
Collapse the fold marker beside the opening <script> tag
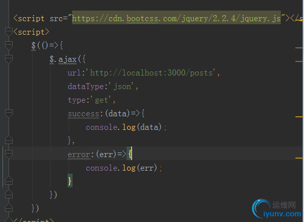(9, 32)
